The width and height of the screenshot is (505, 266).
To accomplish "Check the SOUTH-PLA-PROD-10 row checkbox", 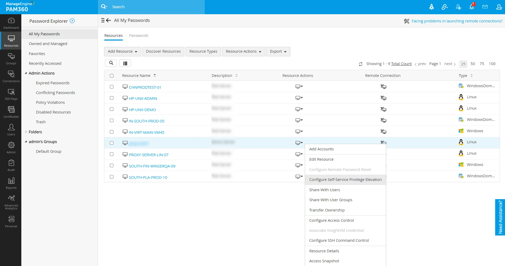I will pos(112,177).
